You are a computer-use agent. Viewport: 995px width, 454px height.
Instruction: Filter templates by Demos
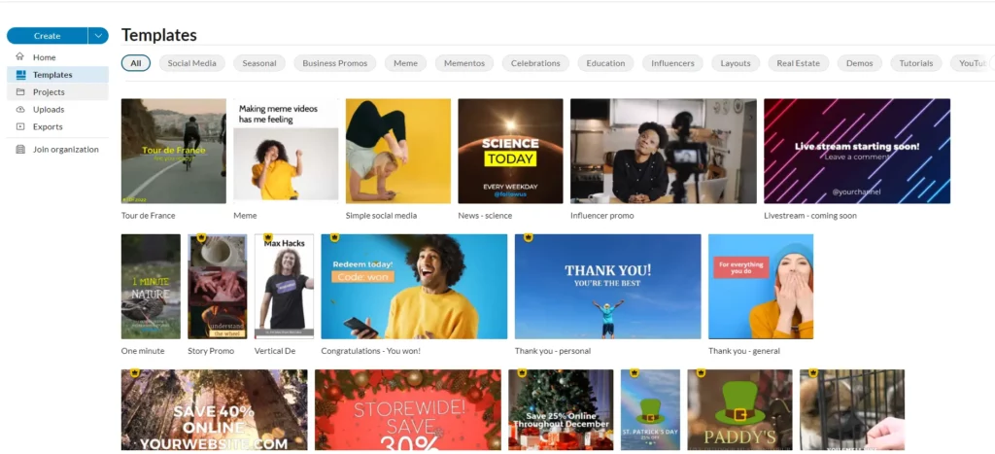coord(859,63)
